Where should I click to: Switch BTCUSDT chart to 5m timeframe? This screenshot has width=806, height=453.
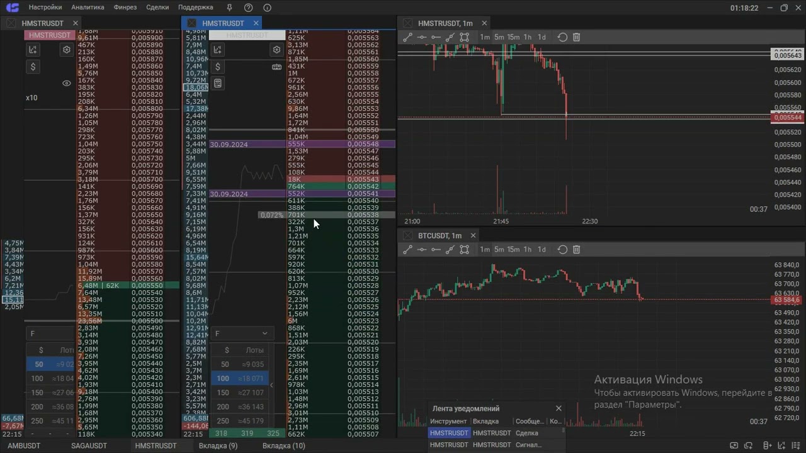499,249
